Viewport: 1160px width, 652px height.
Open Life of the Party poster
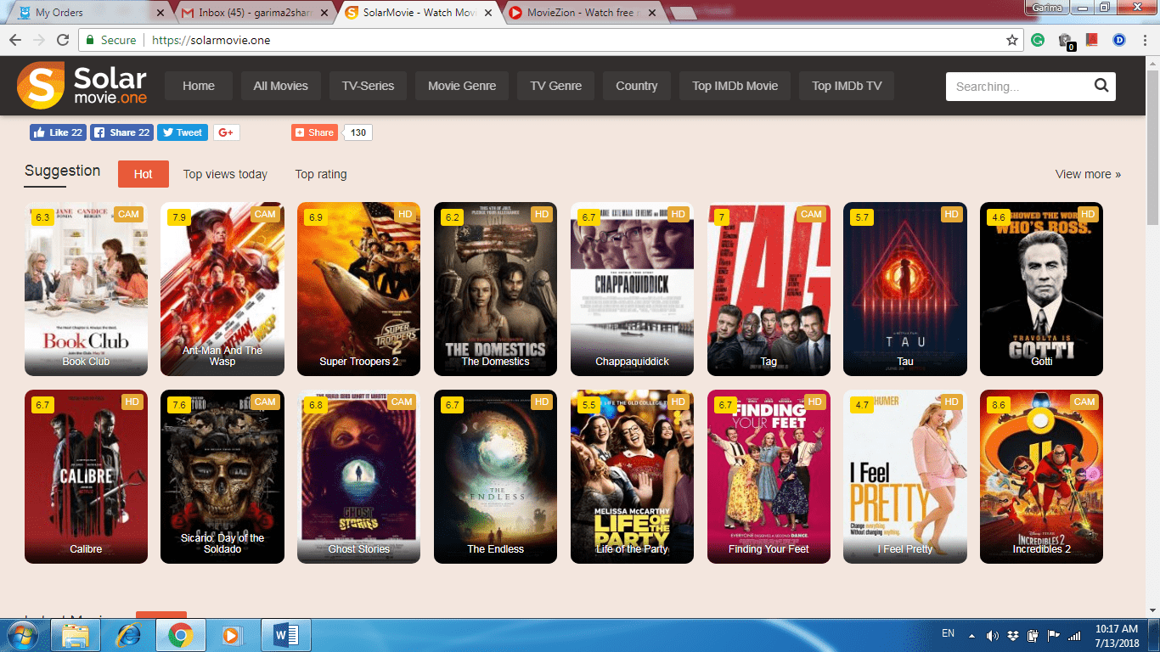632,476
